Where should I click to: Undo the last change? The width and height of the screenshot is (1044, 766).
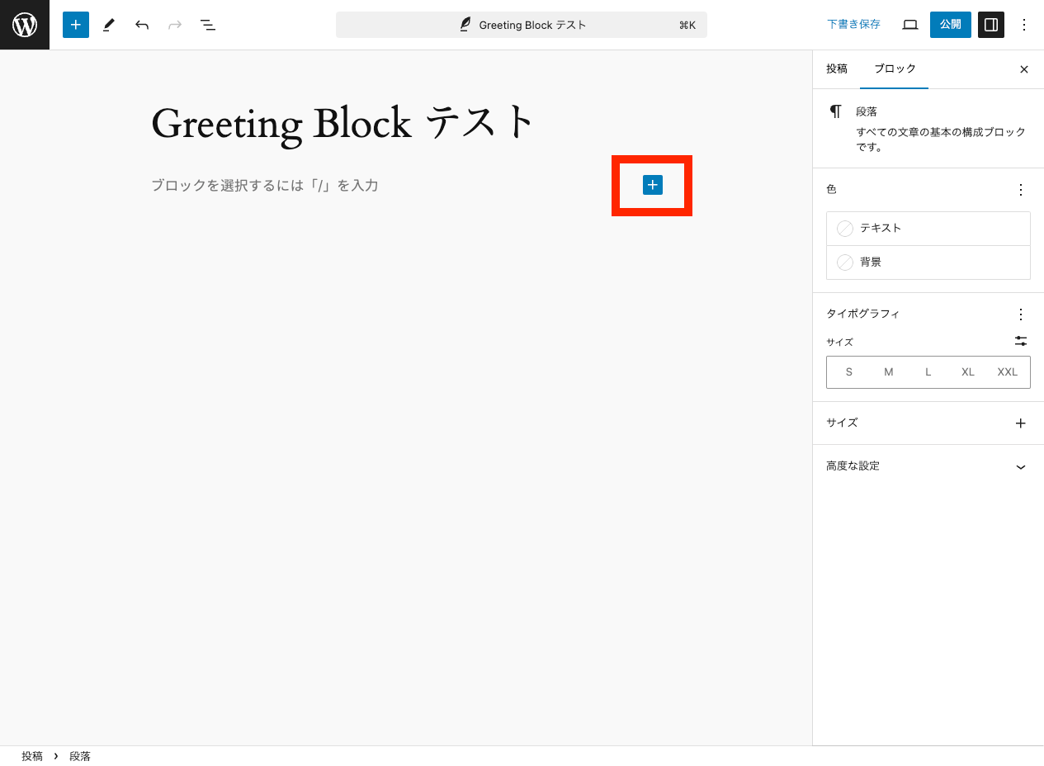click(142, 25)
